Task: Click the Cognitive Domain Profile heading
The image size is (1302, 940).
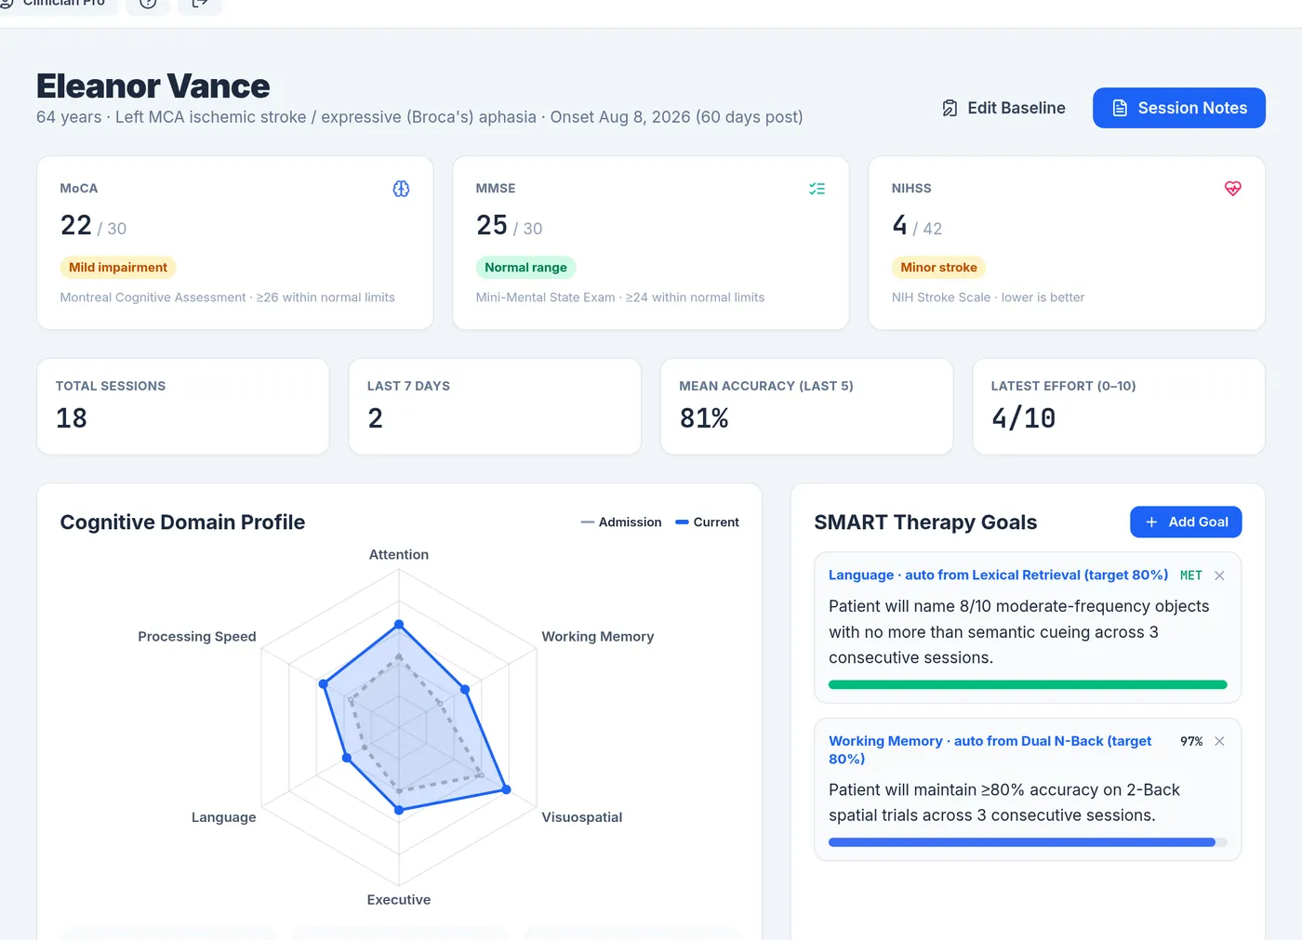Action: click(182, 523)
